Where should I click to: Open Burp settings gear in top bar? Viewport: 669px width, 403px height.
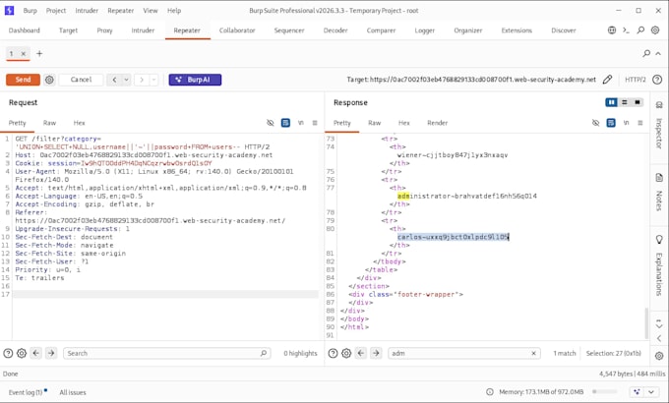655,30
